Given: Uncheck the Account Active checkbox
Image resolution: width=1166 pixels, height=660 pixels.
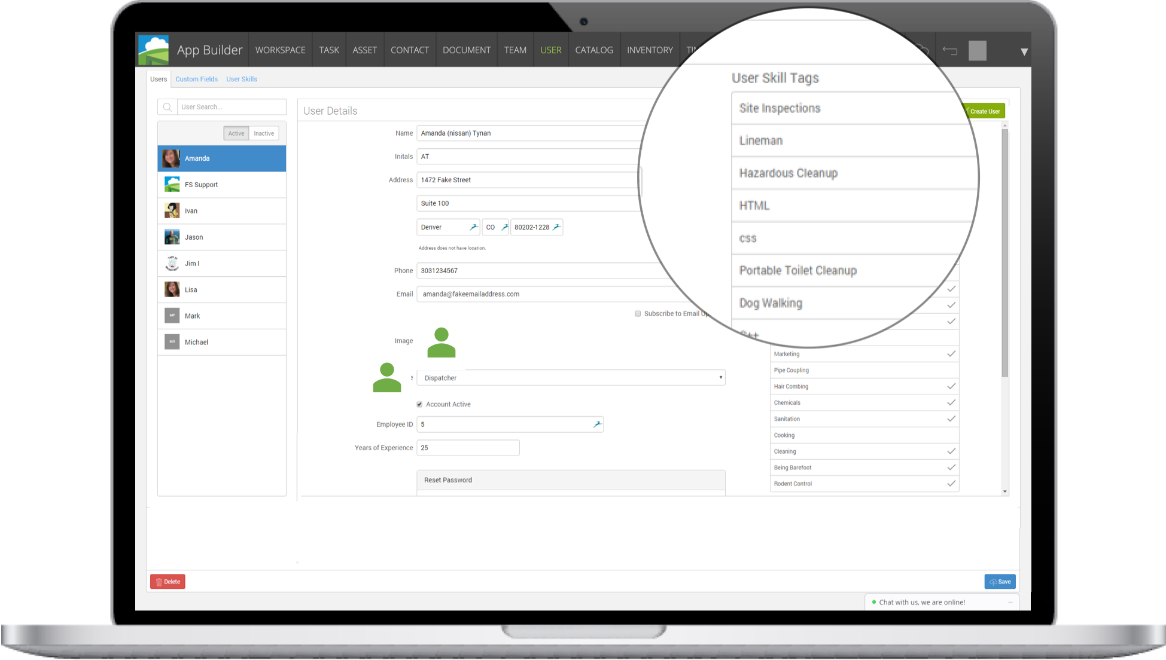Looking at the screenshot, I should coord(419,405).
